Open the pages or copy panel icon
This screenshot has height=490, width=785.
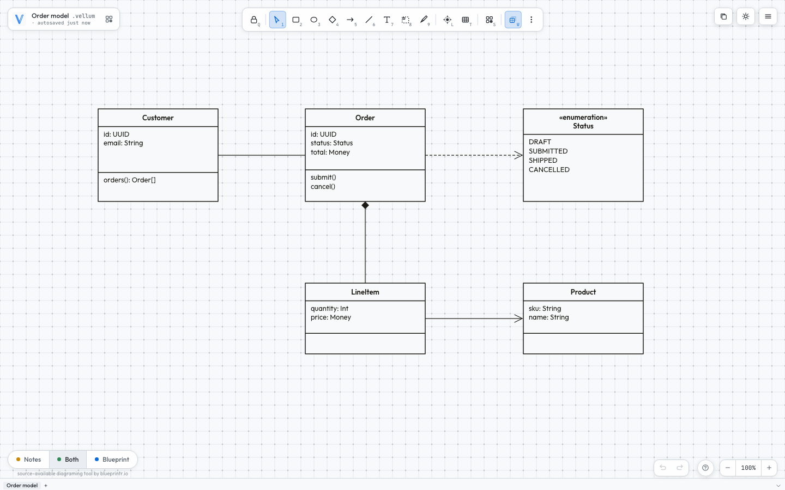coord(723,16)
